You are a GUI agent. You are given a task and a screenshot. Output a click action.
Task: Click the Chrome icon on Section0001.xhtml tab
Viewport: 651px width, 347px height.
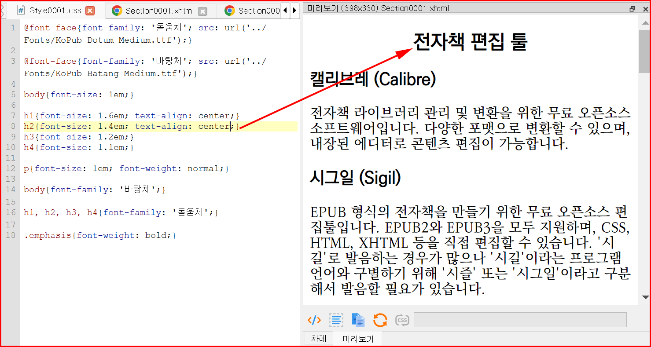[x=117, y=11]
